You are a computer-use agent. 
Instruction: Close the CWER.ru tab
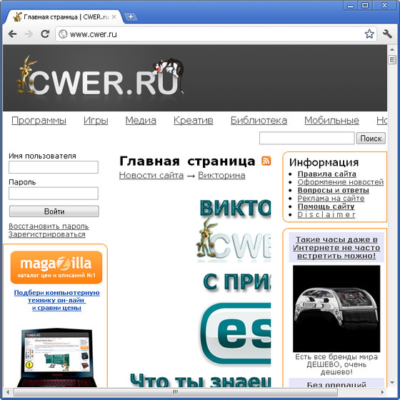tap(114, 17)
